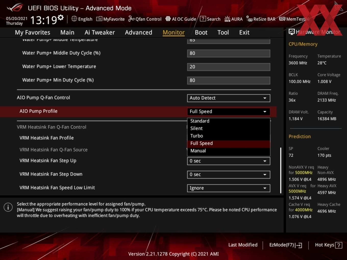This screenshot has width=347, height=260.
Task: Switch to EzMode(F7)
Action: (x=286, y=245)
